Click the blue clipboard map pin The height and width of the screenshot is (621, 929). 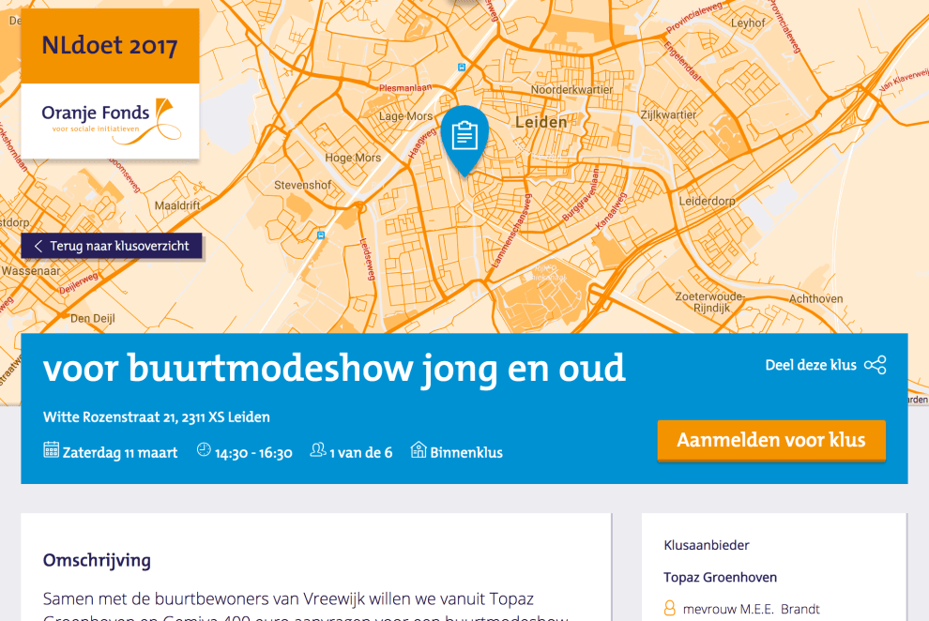point(464,137)
